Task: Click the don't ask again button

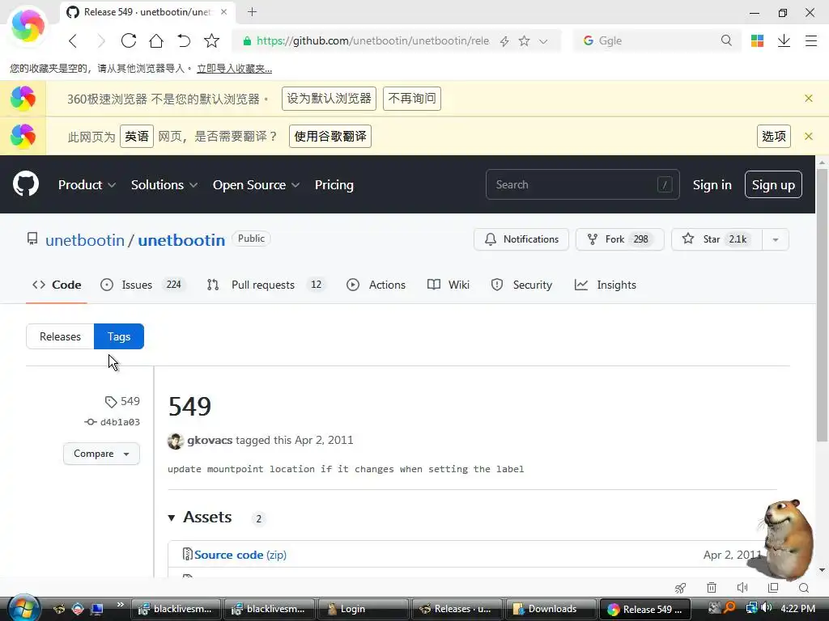Action: pyautogui.click(x=412, y=99)
